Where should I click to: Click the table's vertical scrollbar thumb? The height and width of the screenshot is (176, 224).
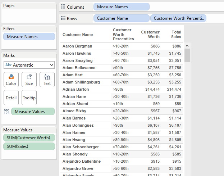(187, 55)
